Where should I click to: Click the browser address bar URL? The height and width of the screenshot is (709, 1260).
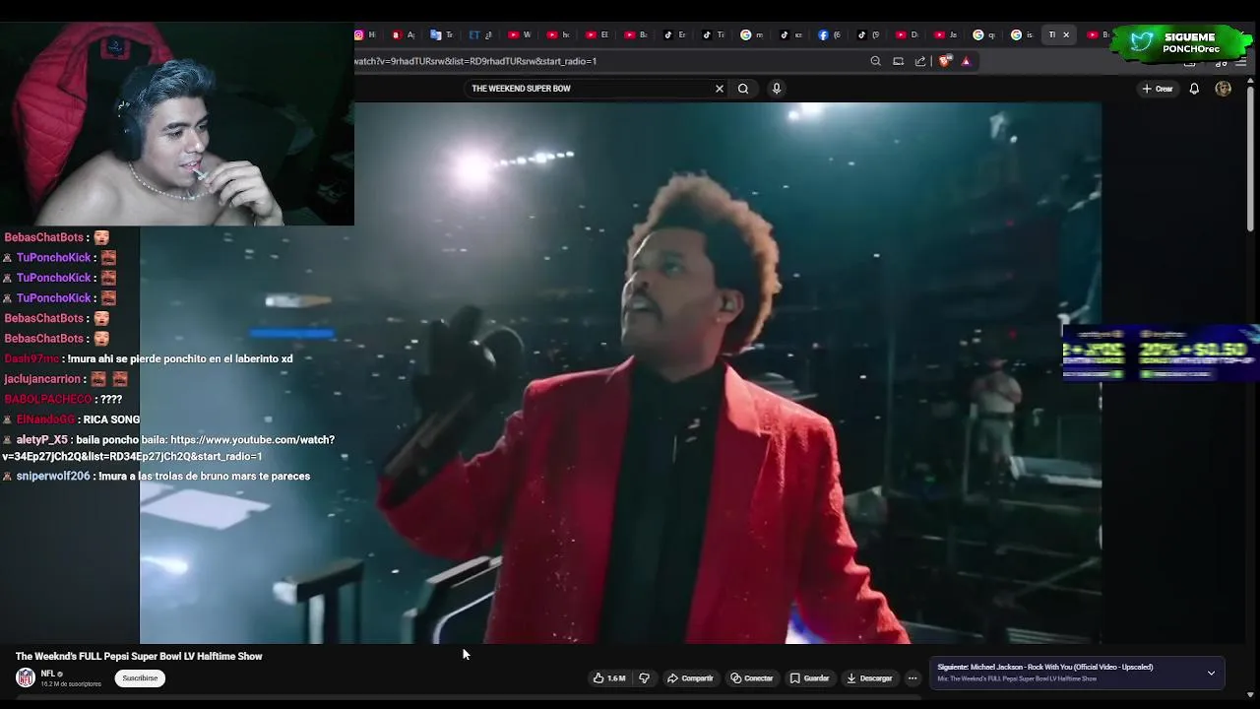[x=475, y=61]
